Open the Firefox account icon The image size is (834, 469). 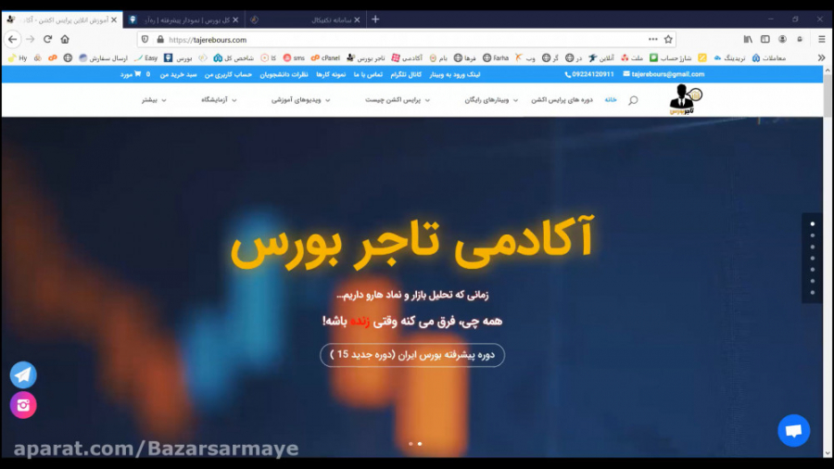782,39
